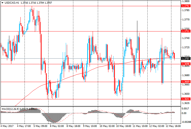Open the chart menu triangle beside USDCAD,H1
Image resolution: width=191 pixels, height=129 pixels.
tap(2, 3)
